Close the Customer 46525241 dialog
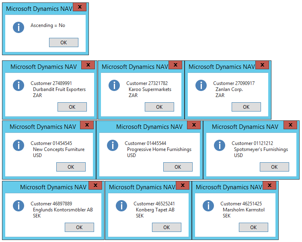Image resolution: width=302 pixels, height=242 pixels. 183,185
